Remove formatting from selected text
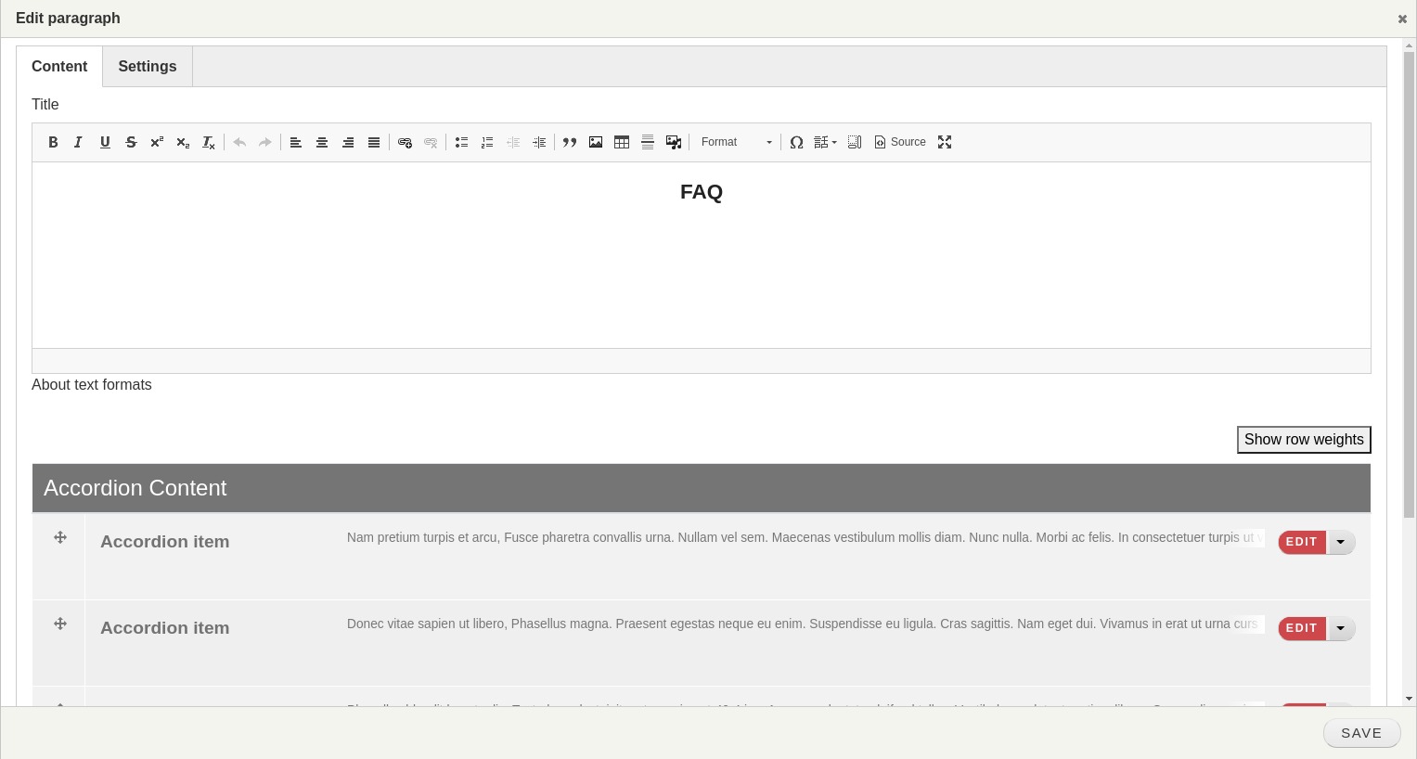1417x759 pixels. tap(208, 144)
